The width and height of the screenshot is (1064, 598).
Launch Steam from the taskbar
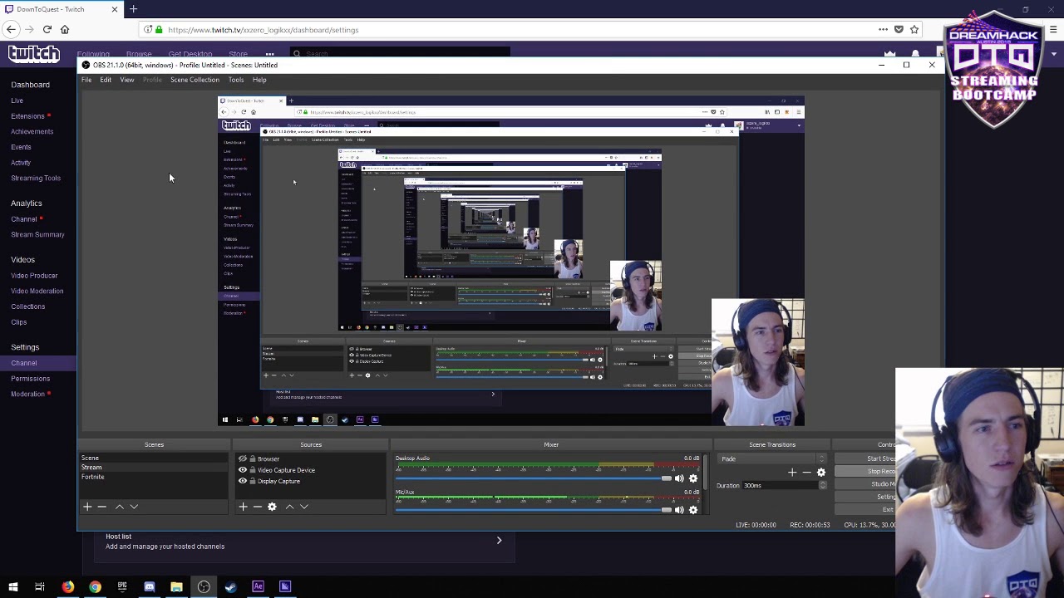click(x=231, y=587)
